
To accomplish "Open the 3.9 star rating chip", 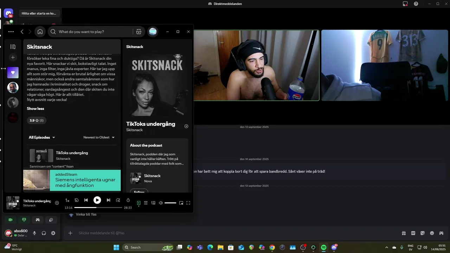I will 37,121.
